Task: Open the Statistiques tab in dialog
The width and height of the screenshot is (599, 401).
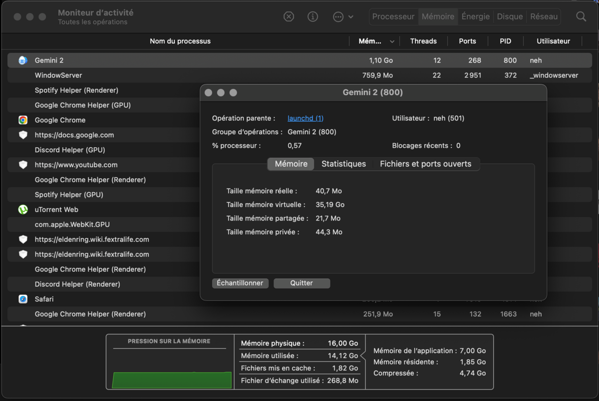Action: (343, 164)
